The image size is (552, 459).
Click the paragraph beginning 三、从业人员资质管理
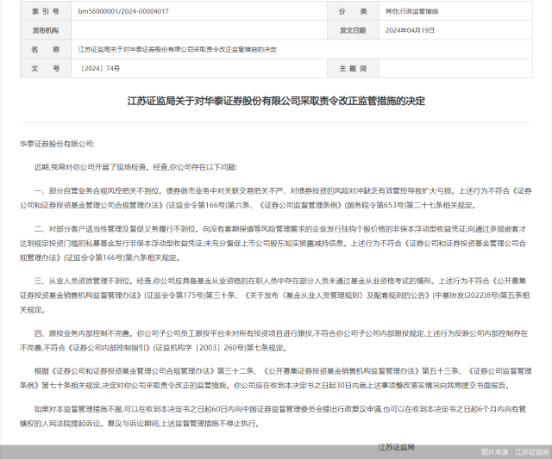276,295
